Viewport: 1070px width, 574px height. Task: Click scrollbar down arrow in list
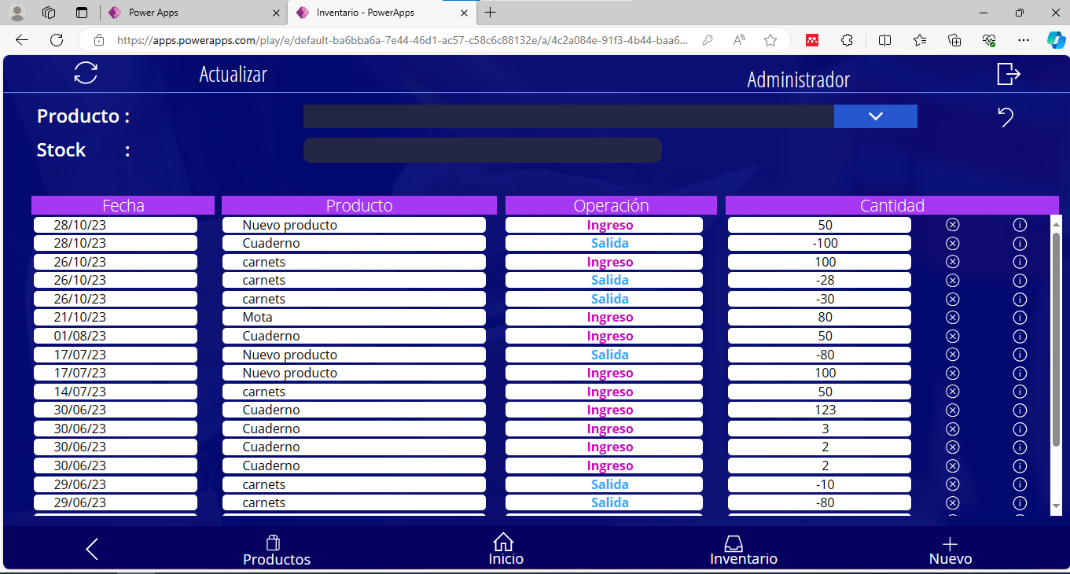pyautogui.click(x=1056, y=506)
